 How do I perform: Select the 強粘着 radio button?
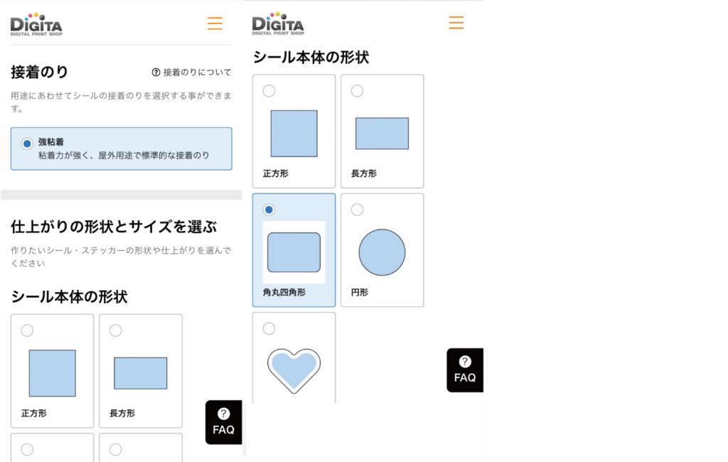click(x=27, y=144)
